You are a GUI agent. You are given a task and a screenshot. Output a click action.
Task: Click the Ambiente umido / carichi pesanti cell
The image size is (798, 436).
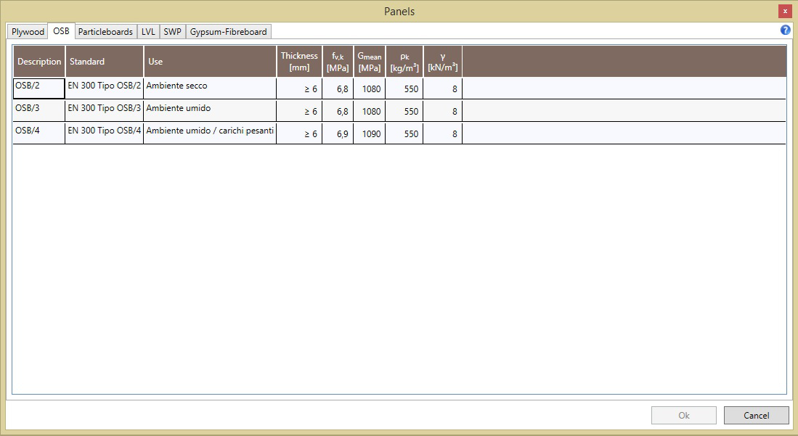pos(210,133)
